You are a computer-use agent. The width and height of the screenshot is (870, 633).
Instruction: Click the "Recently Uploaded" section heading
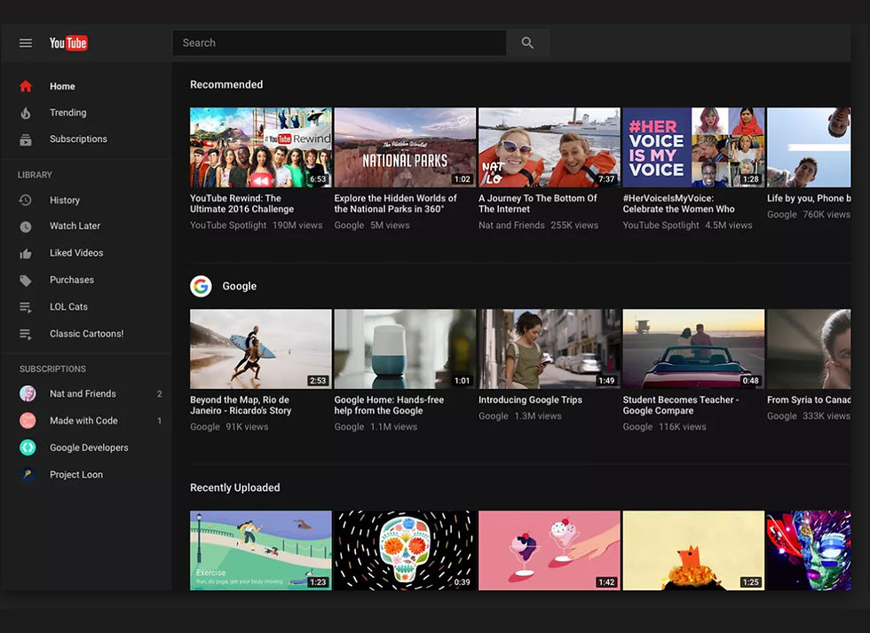(234, 487)
